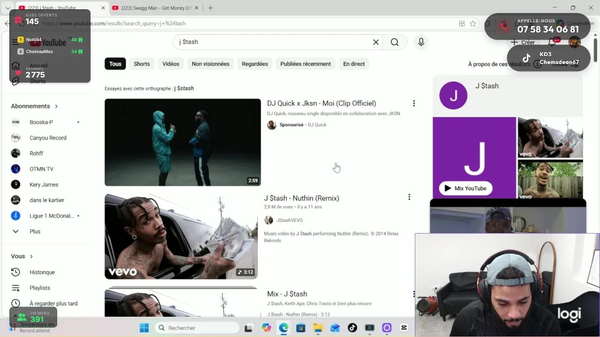Open a new browser tab
The image size is (600, 337).
pyautogui.click(x=210, y=8)
